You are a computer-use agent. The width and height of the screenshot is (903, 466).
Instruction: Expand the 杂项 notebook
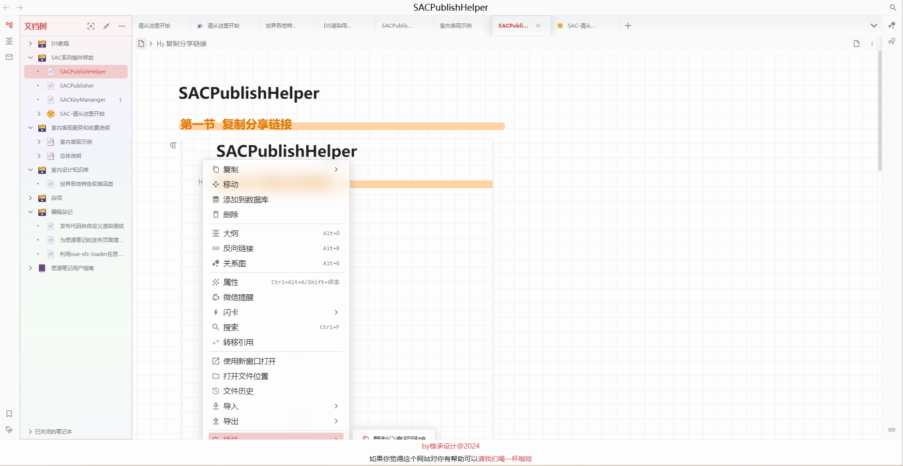pos(30,198)
